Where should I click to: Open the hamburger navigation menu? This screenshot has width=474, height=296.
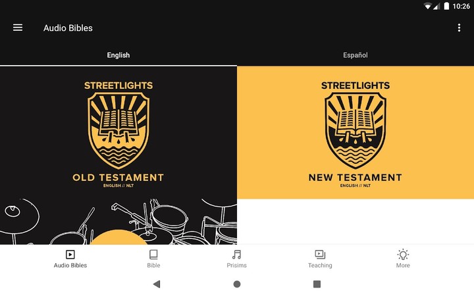[18, 28]
